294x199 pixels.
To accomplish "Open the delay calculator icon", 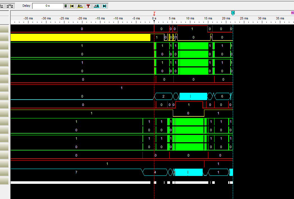I will tap(65, 6).
